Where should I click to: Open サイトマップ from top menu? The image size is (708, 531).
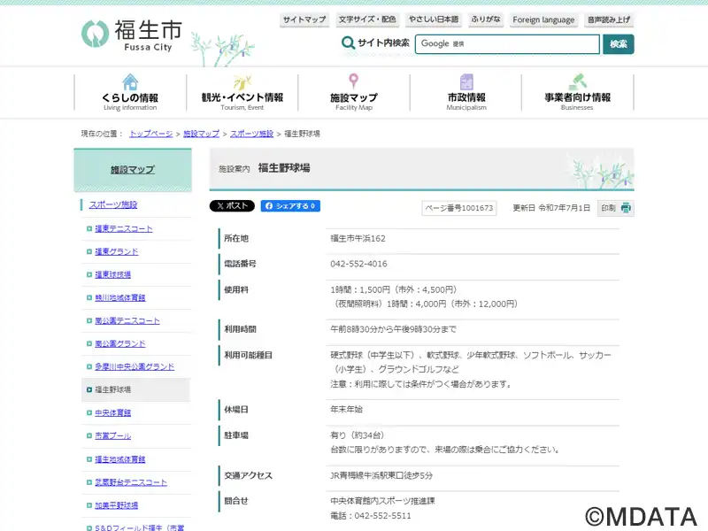coord(304,19)
